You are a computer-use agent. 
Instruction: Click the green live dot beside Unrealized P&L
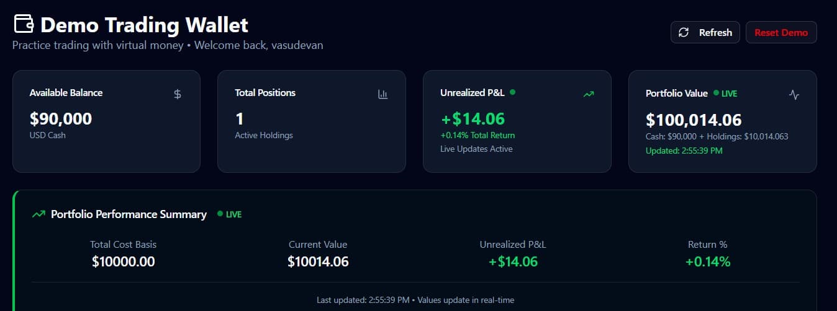tap(512, 92)
